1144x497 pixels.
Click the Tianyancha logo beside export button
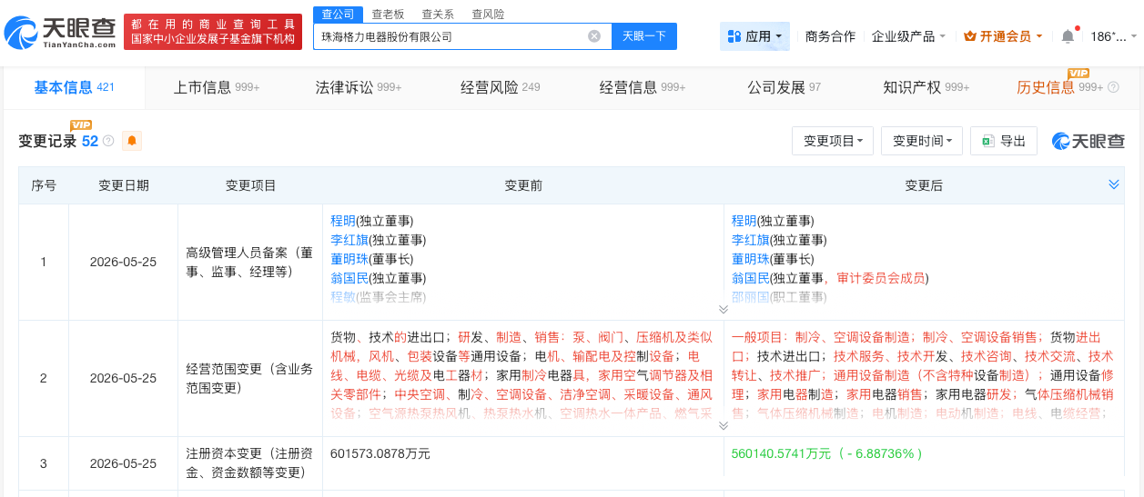(x=1088, y=141)
